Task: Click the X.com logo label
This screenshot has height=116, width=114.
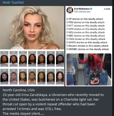Action: (x=107, y=9)
